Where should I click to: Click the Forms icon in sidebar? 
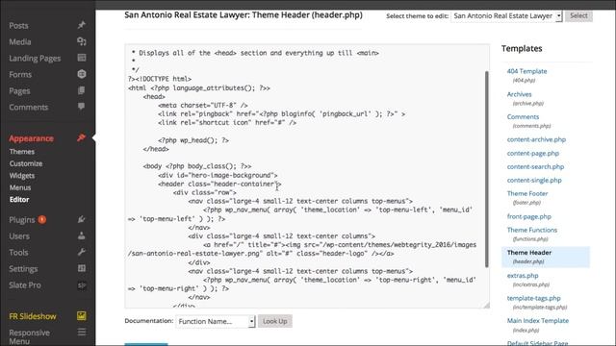[81, 74]
